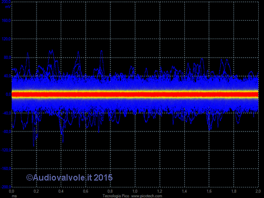Click the 120,0 voltage axis label
Screen dimensions: 264x198
click(x=6, y=39)
